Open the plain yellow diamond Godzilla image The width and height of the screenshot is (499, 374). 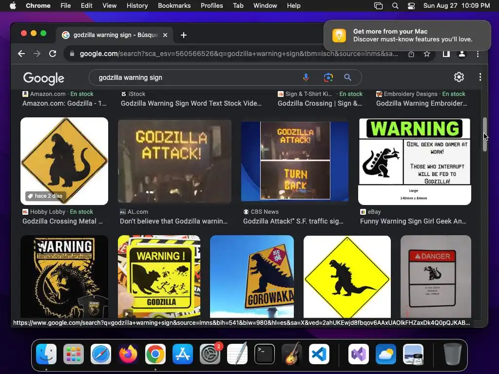pos(347,277)
